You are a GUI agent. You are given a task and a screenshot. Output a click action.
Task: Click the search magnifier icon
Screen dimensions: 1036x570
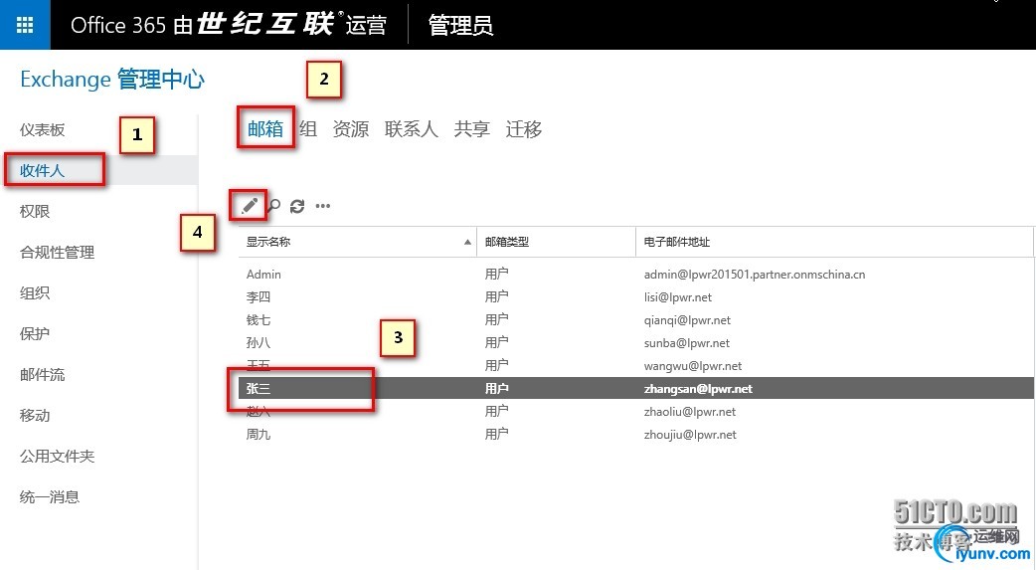click(273, 206)
